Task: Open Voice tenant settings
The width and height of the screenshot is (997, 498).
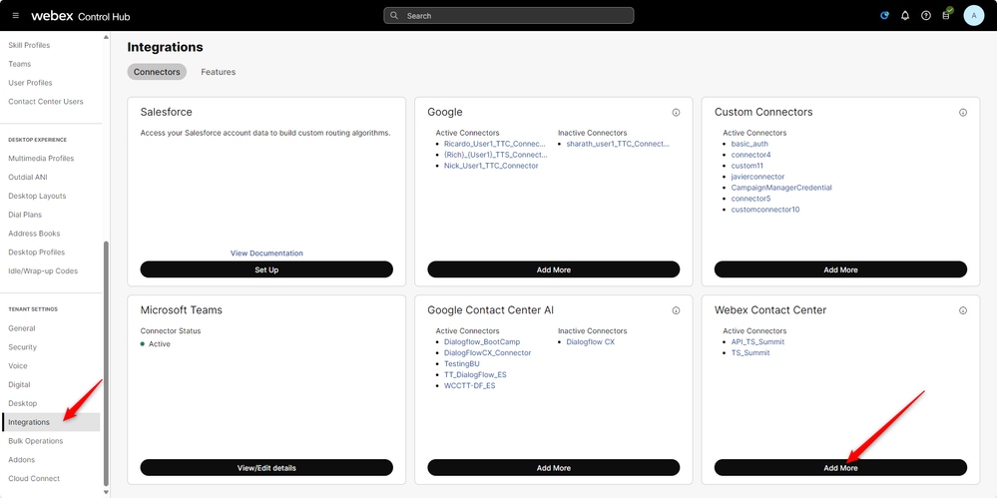Action: pos(18,365)
